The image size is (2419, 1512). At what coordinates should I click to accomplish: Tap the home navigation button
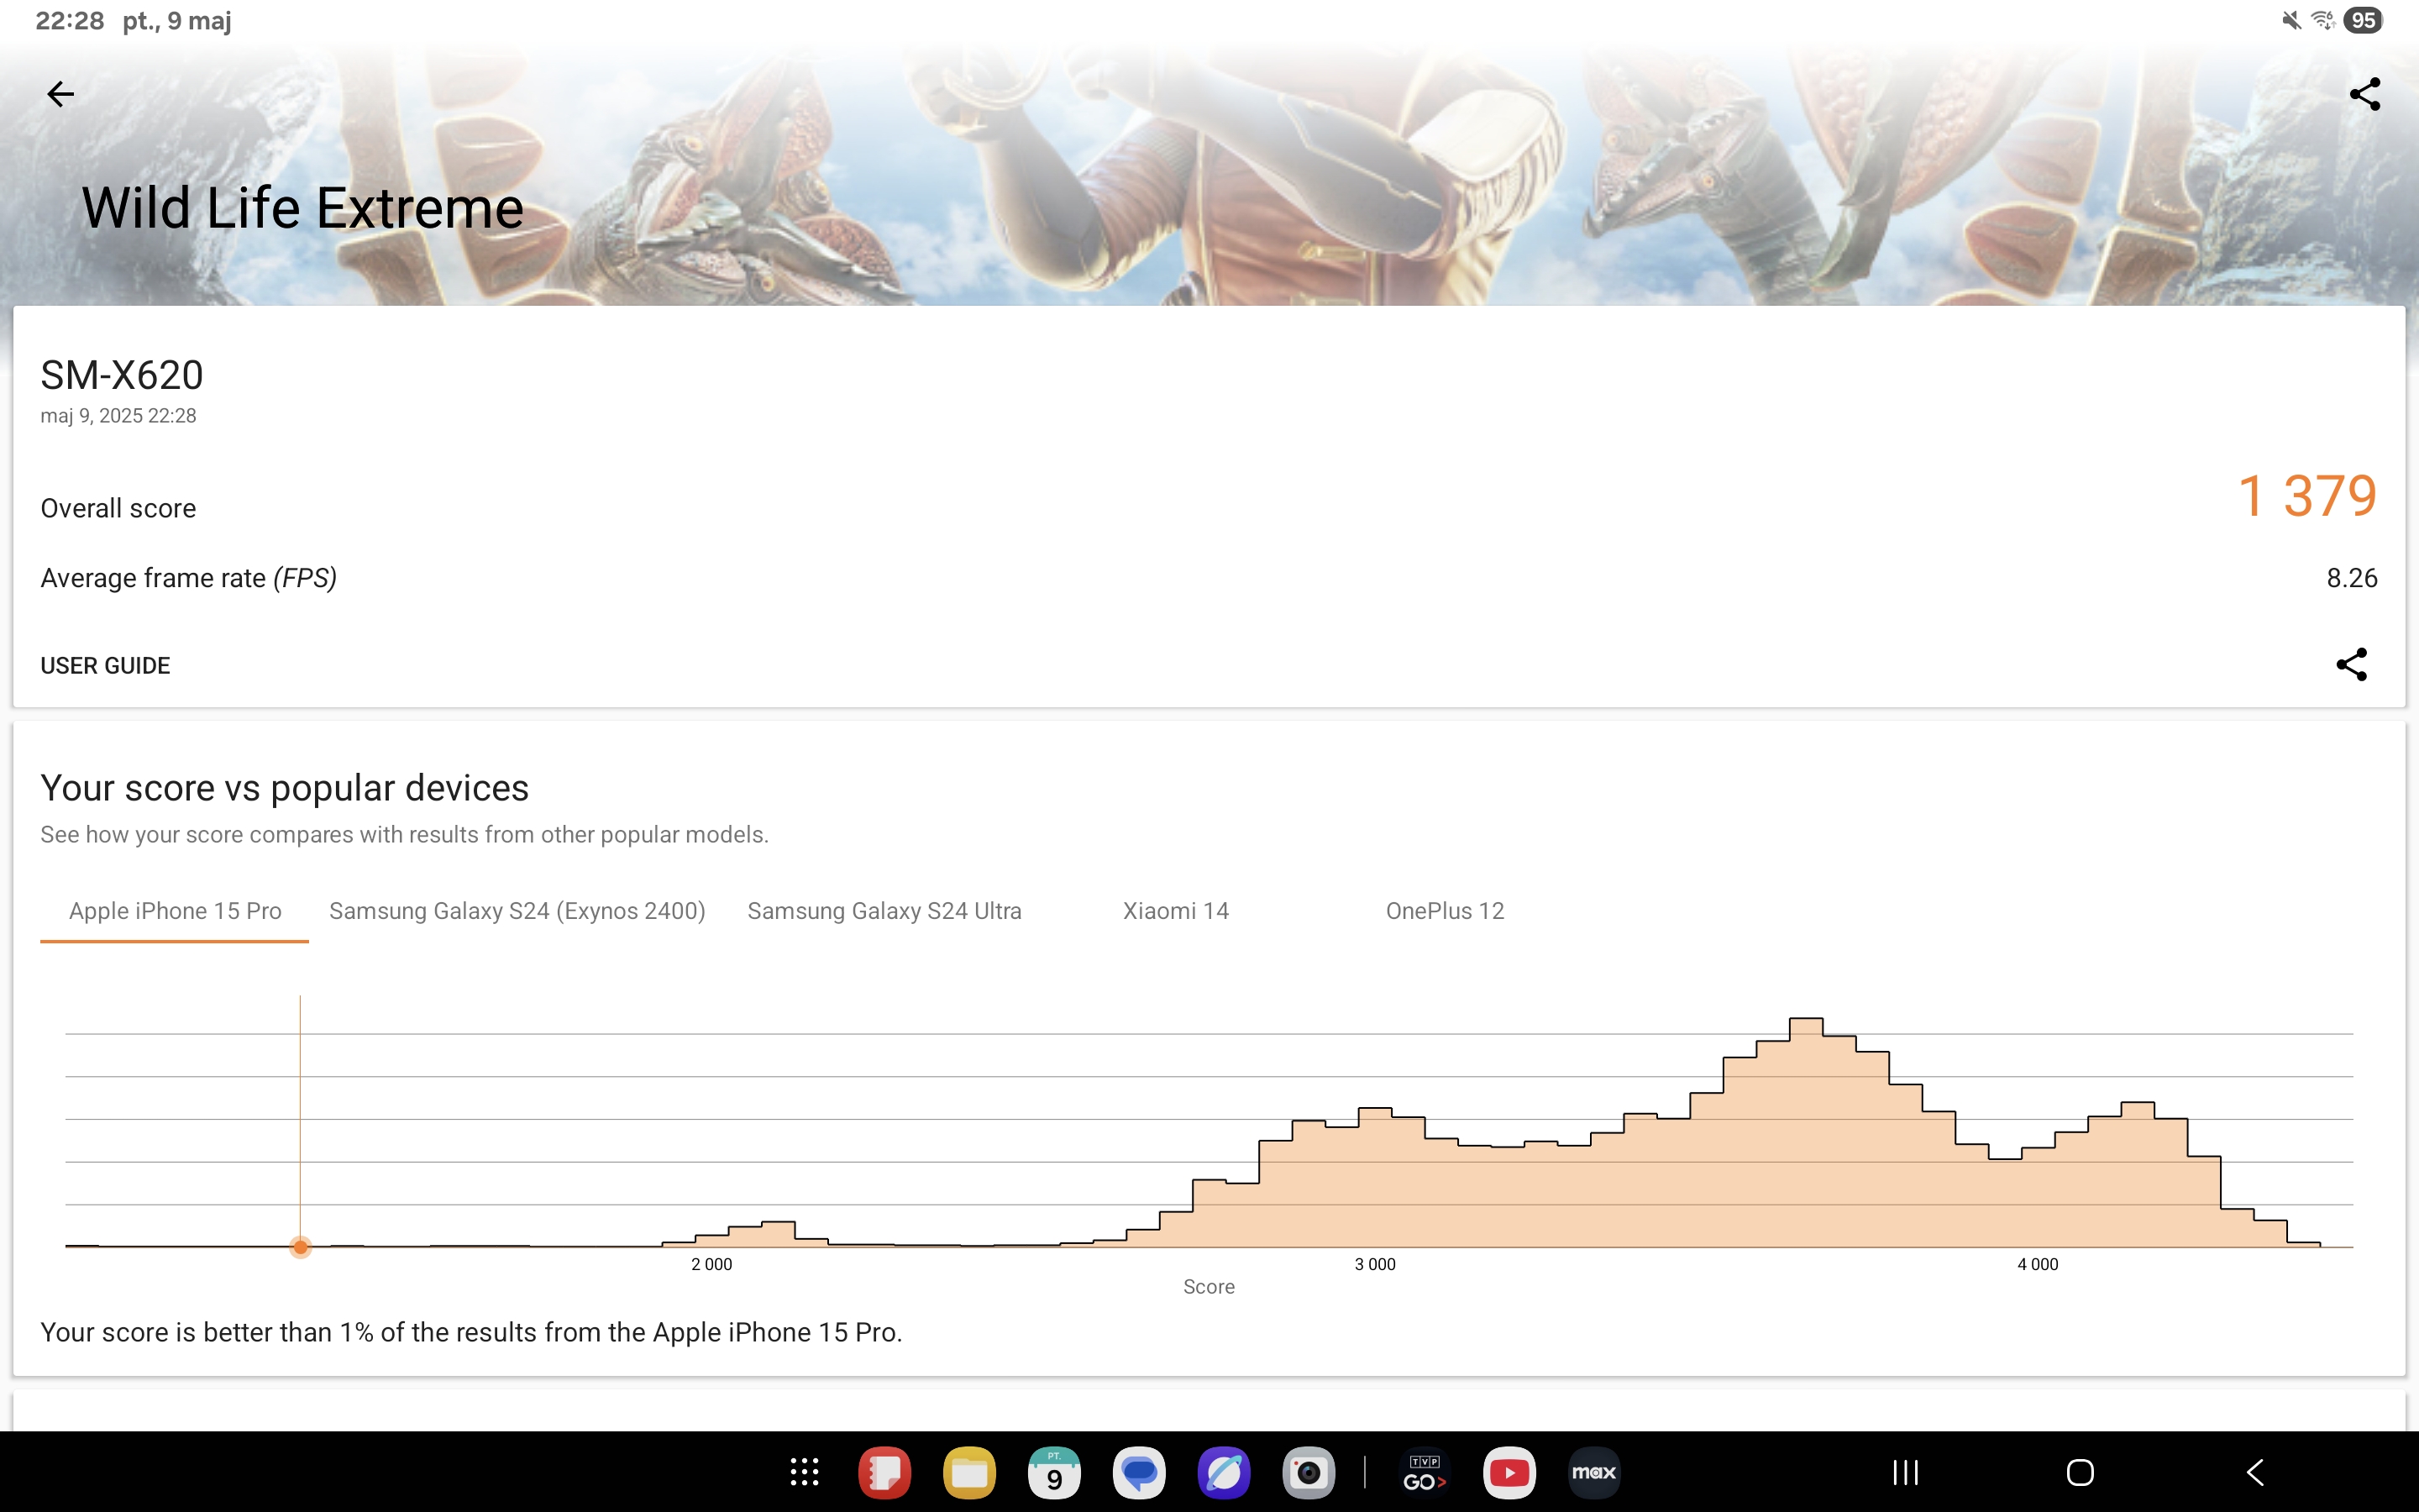(2081, 1472)
